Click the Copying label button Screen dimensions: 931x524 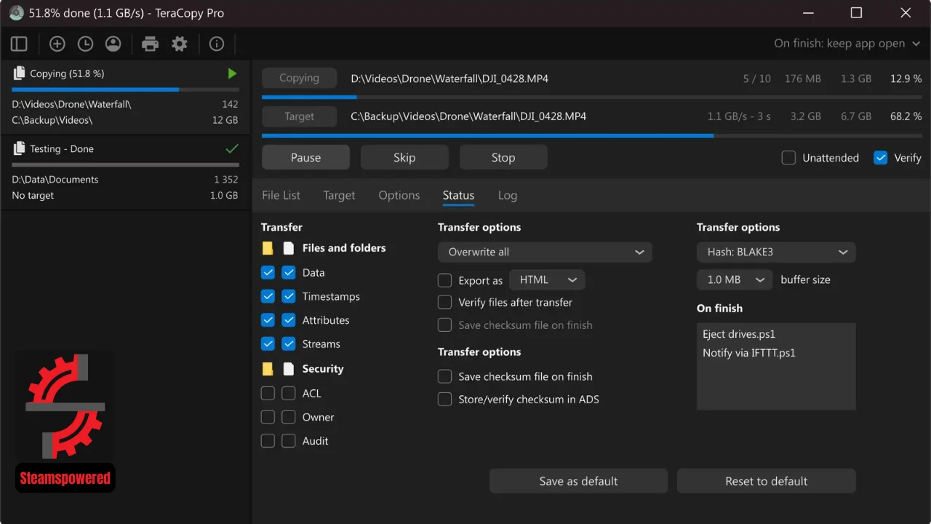click(x=299, y=78)
